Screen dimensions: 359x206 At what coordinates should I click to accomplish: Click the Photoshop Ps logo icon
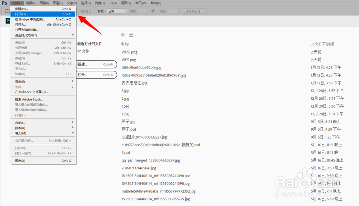4,3
